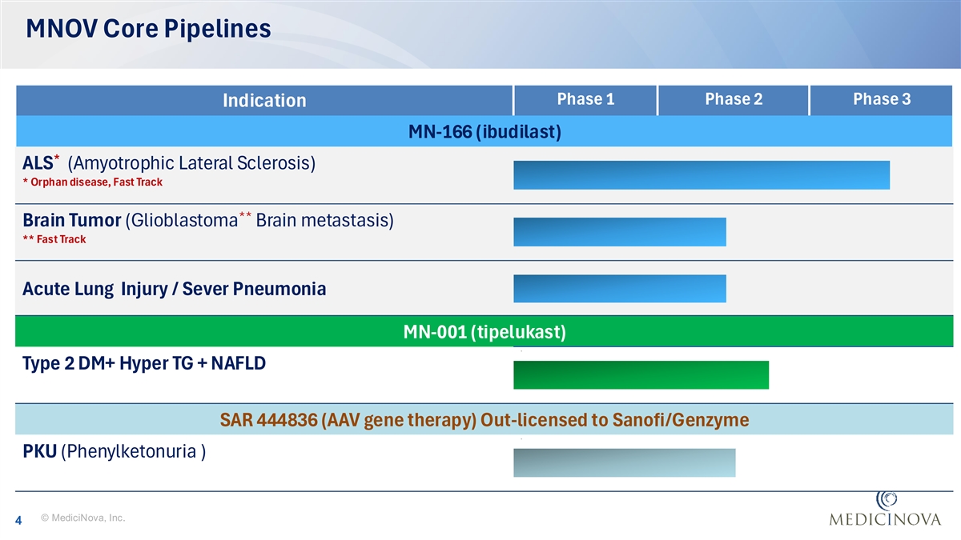Click the ALS blue progress bar
The image size is (961, 540).
coord(701,174)
